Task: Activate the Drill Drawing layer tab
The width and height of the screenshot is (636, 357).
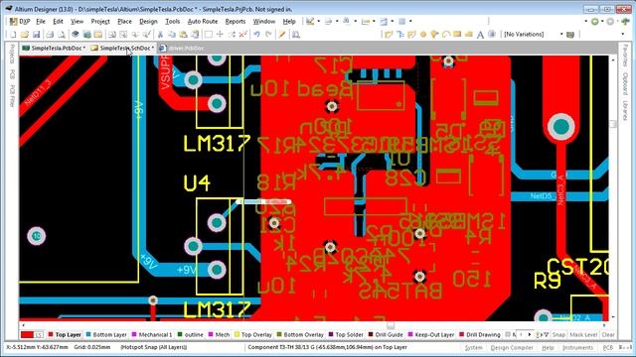Action: [x=480, y=335]
